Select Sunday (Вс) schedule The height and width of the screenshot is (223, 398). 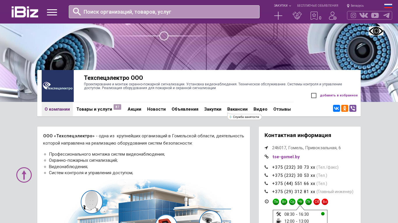click(325, 202)
